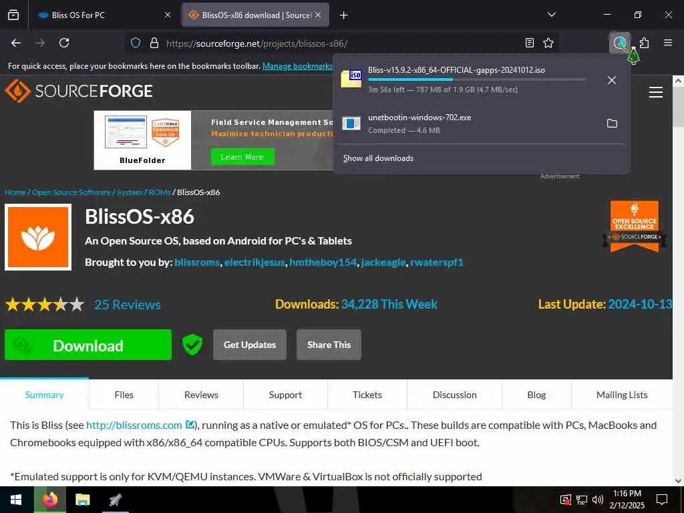Click external link icon beside blissroms.com
Screen dimensions: 684x513
pyautogui.click(x=190, y=424)
